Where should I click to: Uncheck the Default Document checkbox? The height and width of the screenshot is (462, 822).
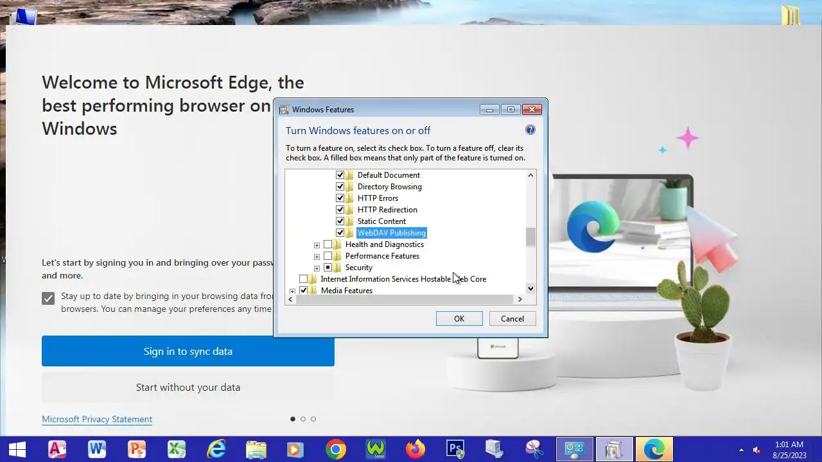pyautogui.click(x=340, y=175)
